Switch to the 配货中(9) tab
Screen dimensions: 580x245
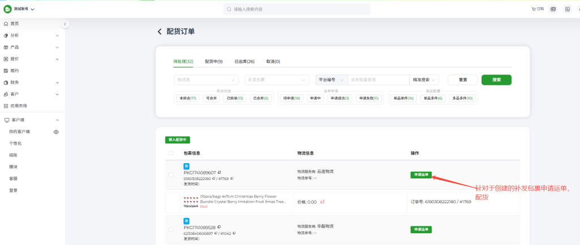pyautogui.click(x=214, y=62)
